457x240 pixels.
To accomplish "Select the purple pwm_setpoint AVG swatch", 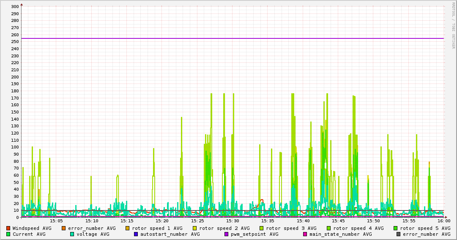I will tap(226, 234).
